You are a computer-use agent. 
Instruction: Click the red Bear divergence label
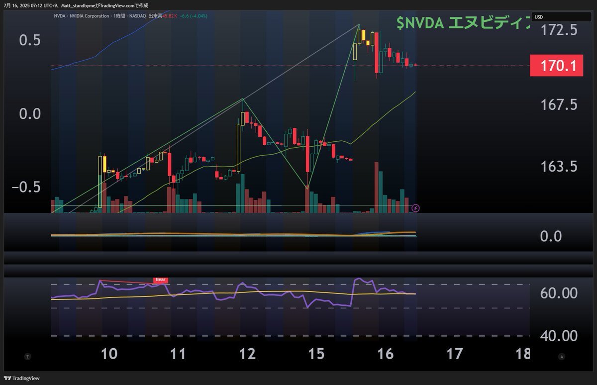click(x=161, y=280)
